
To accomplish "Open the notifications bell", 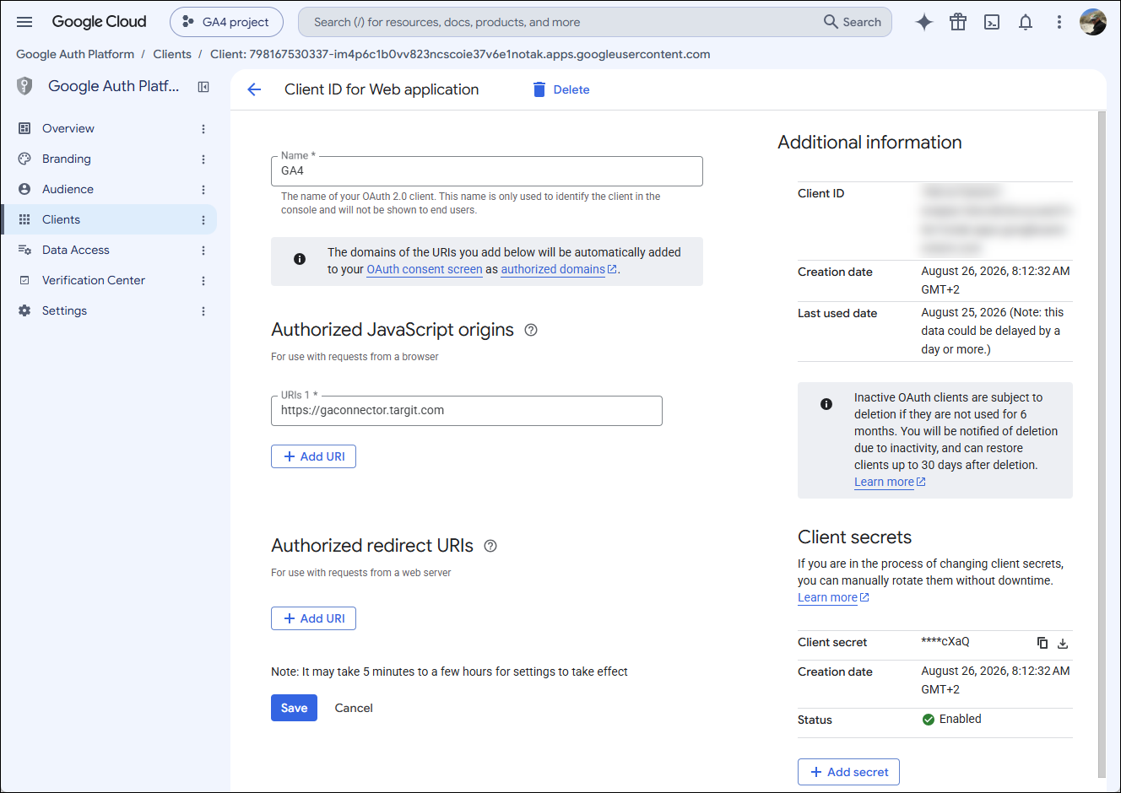I will point(1026,22).
